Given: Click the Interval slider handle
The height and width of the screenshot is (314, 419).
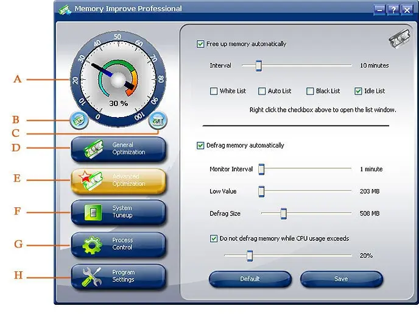Looking at the screenshot, I should [258, 65].
